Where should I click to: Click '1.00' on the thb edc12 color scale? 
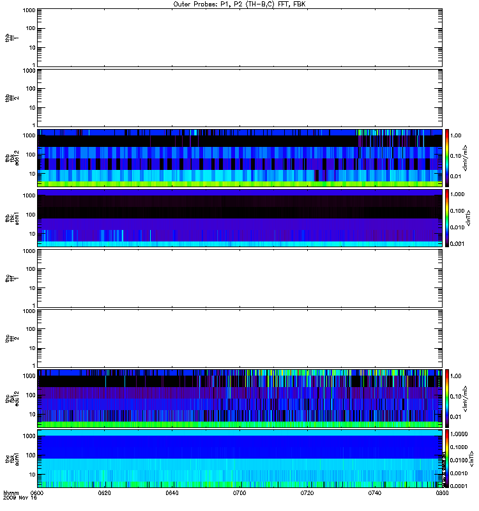coord(456,135)
